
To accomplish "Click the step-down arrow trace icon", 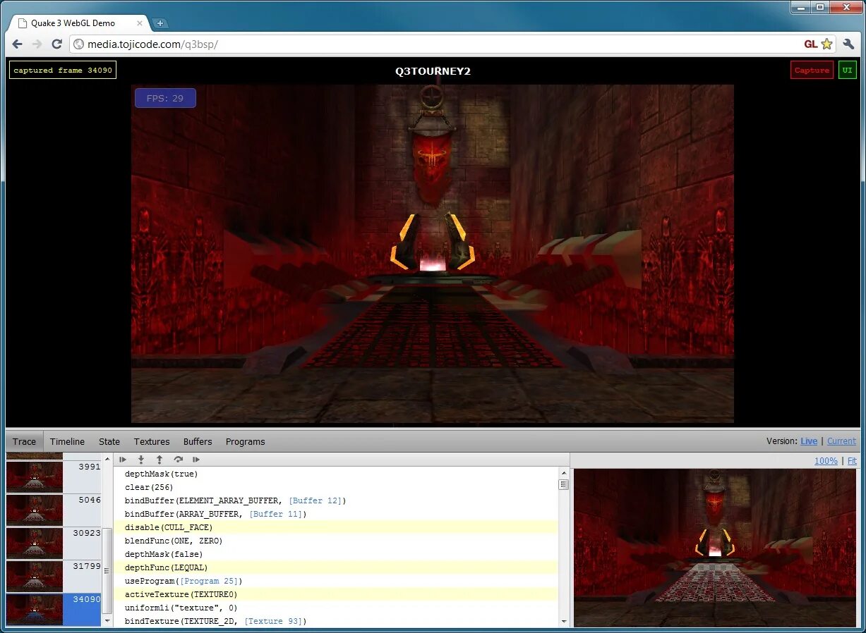I will (x=141, y=460).
